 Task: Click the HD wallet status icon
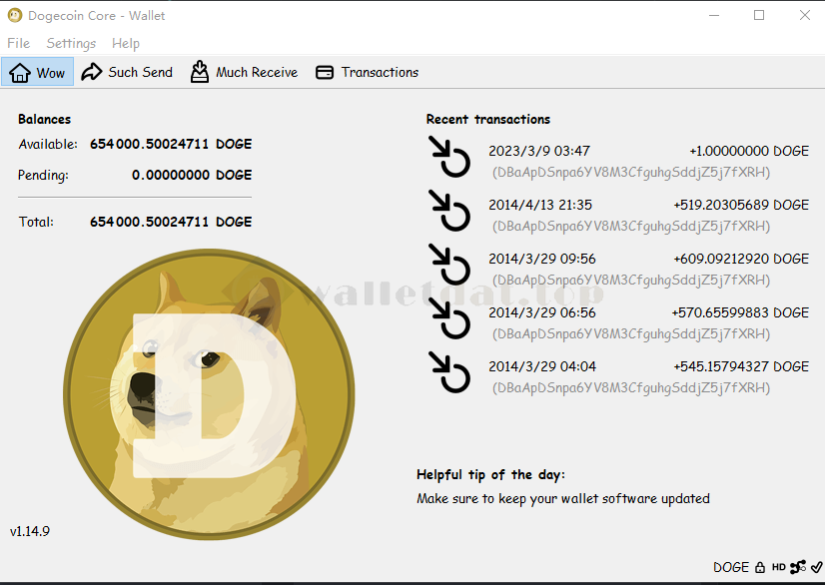pyautogui.click(x=778, y=567)
